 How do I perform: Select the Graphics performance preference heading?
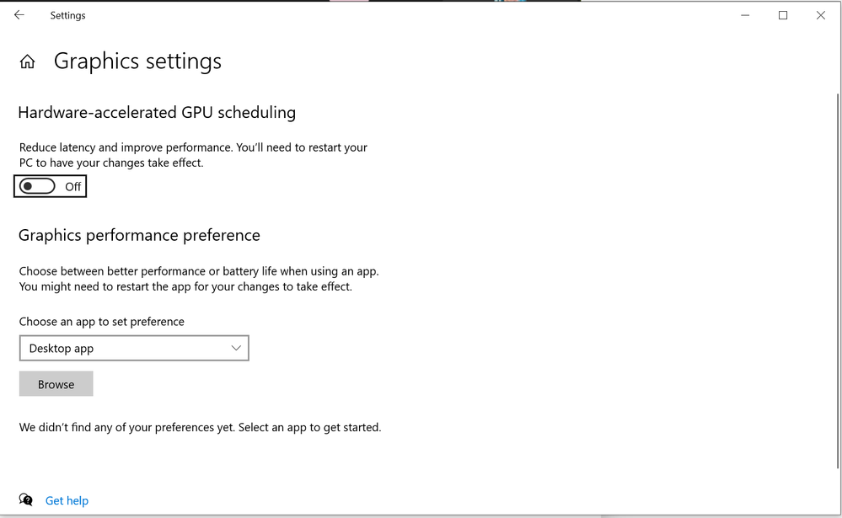pyautogui.click(x=139, y=235)
